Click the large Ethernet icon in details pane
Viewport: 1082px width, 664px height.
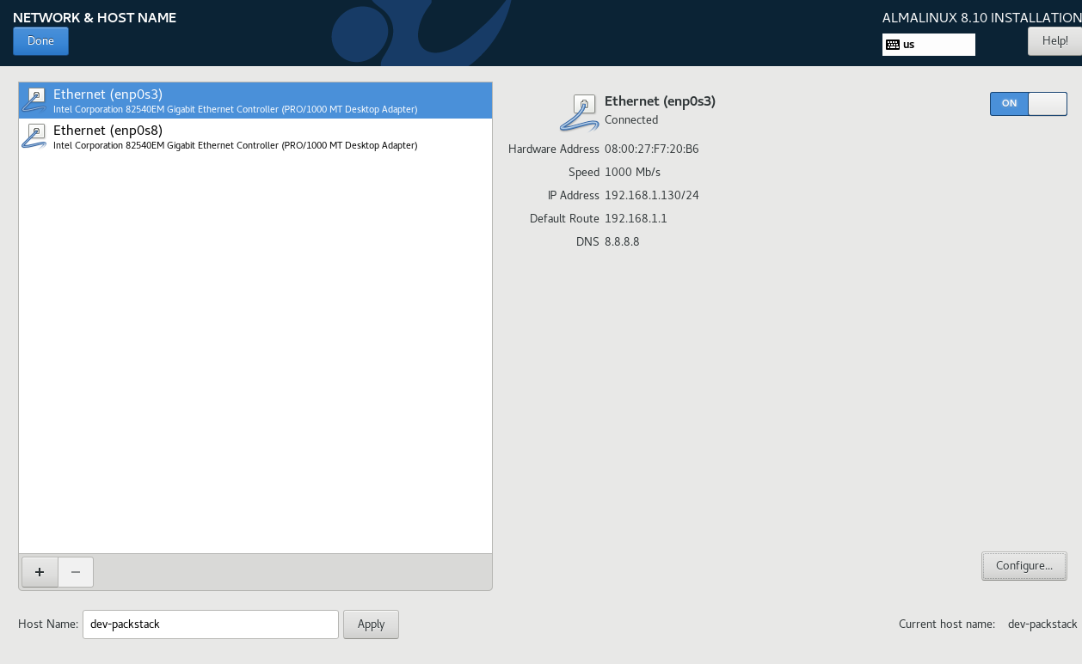point(580,113)
